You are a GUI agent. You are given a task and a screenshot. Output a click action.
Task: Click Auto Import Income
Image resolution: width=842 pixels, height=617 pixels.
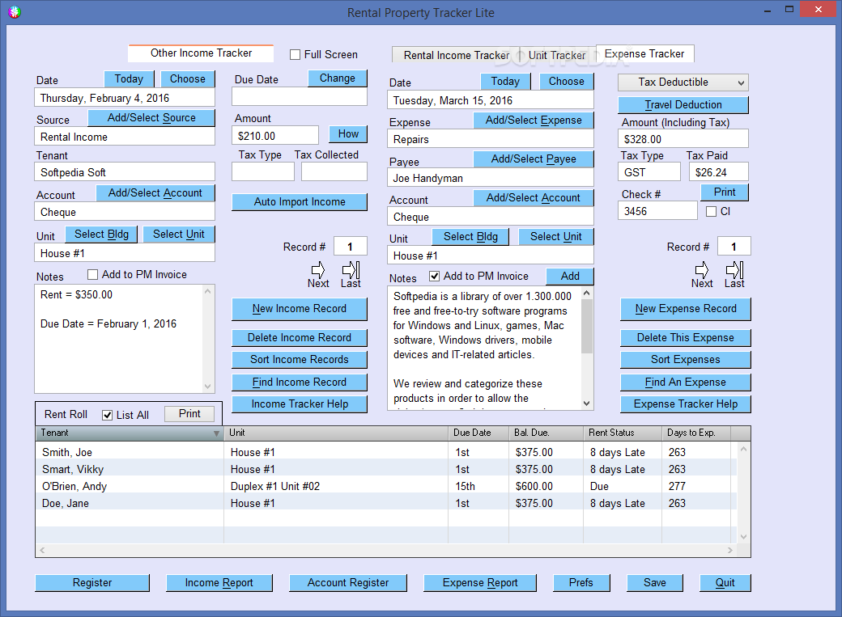click(300, 201)
